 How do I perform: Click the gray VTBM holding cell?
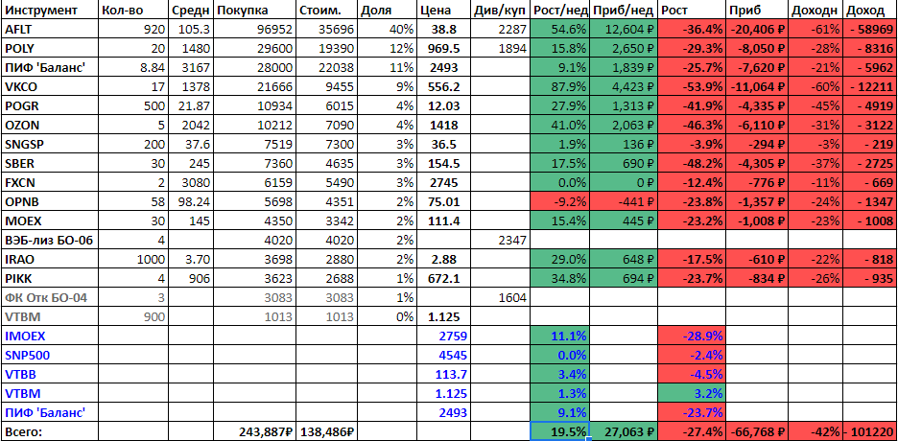[49, 317]
